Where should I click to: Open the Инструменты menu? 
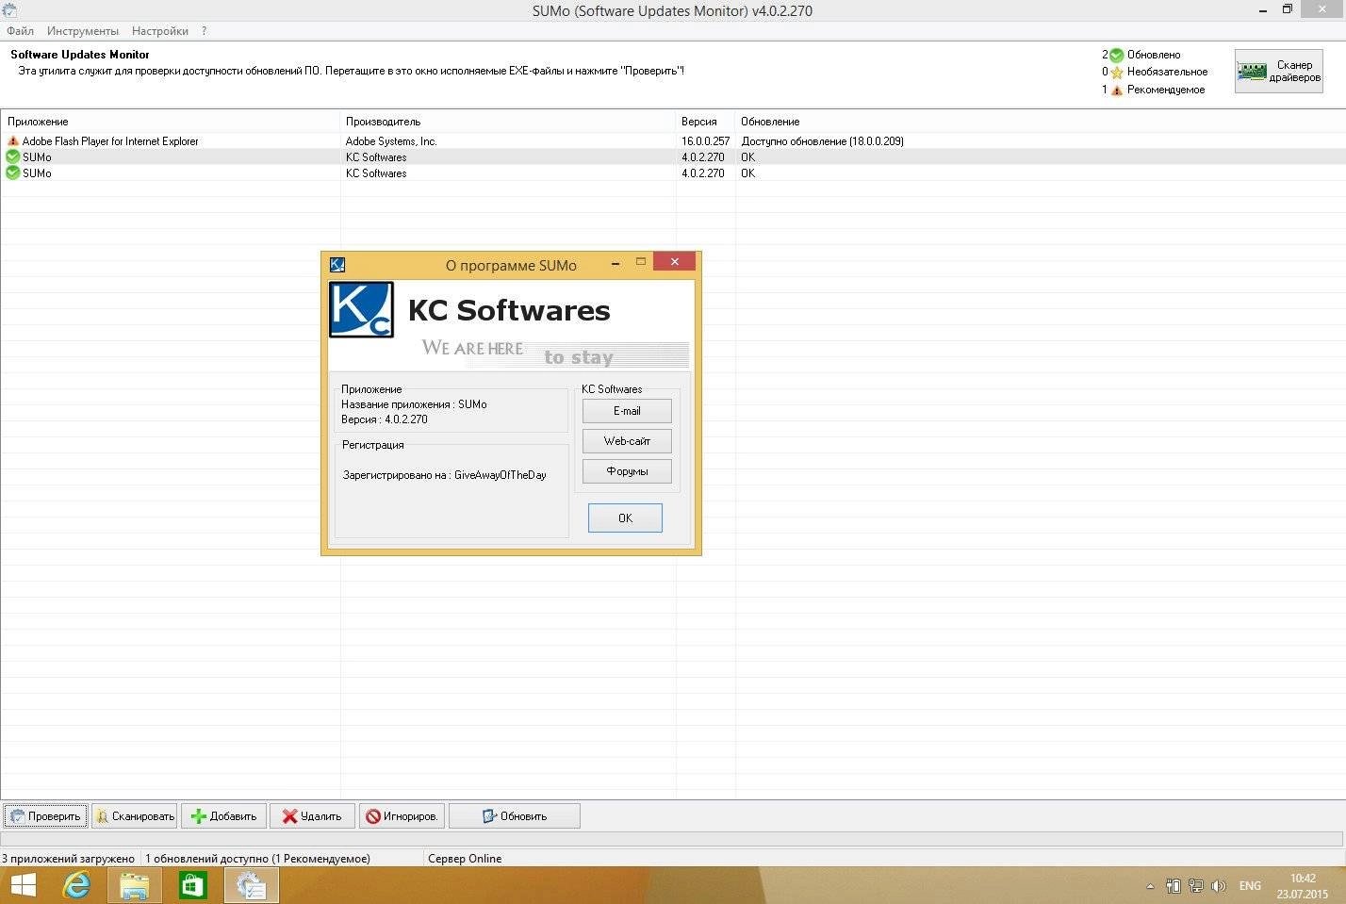[x=83, y=31]
